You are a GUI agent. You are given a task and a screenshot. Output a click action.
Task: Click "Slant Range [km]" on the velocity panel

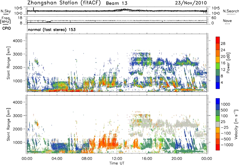coord(8,124)
